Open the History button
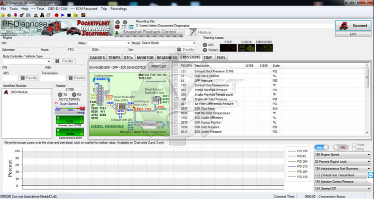This screenshot has height=199, width=374. (x=198, y=32)
